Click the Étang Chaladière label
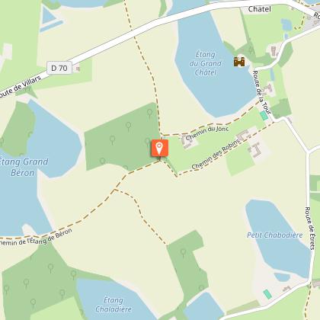320x320 pixels. (x=114, y=305)
